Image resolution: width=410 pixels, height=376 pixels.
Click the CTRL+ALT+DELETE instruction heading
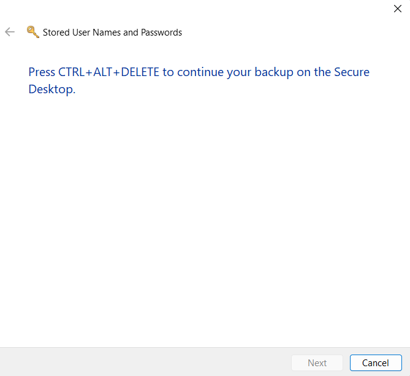[199, 80]
